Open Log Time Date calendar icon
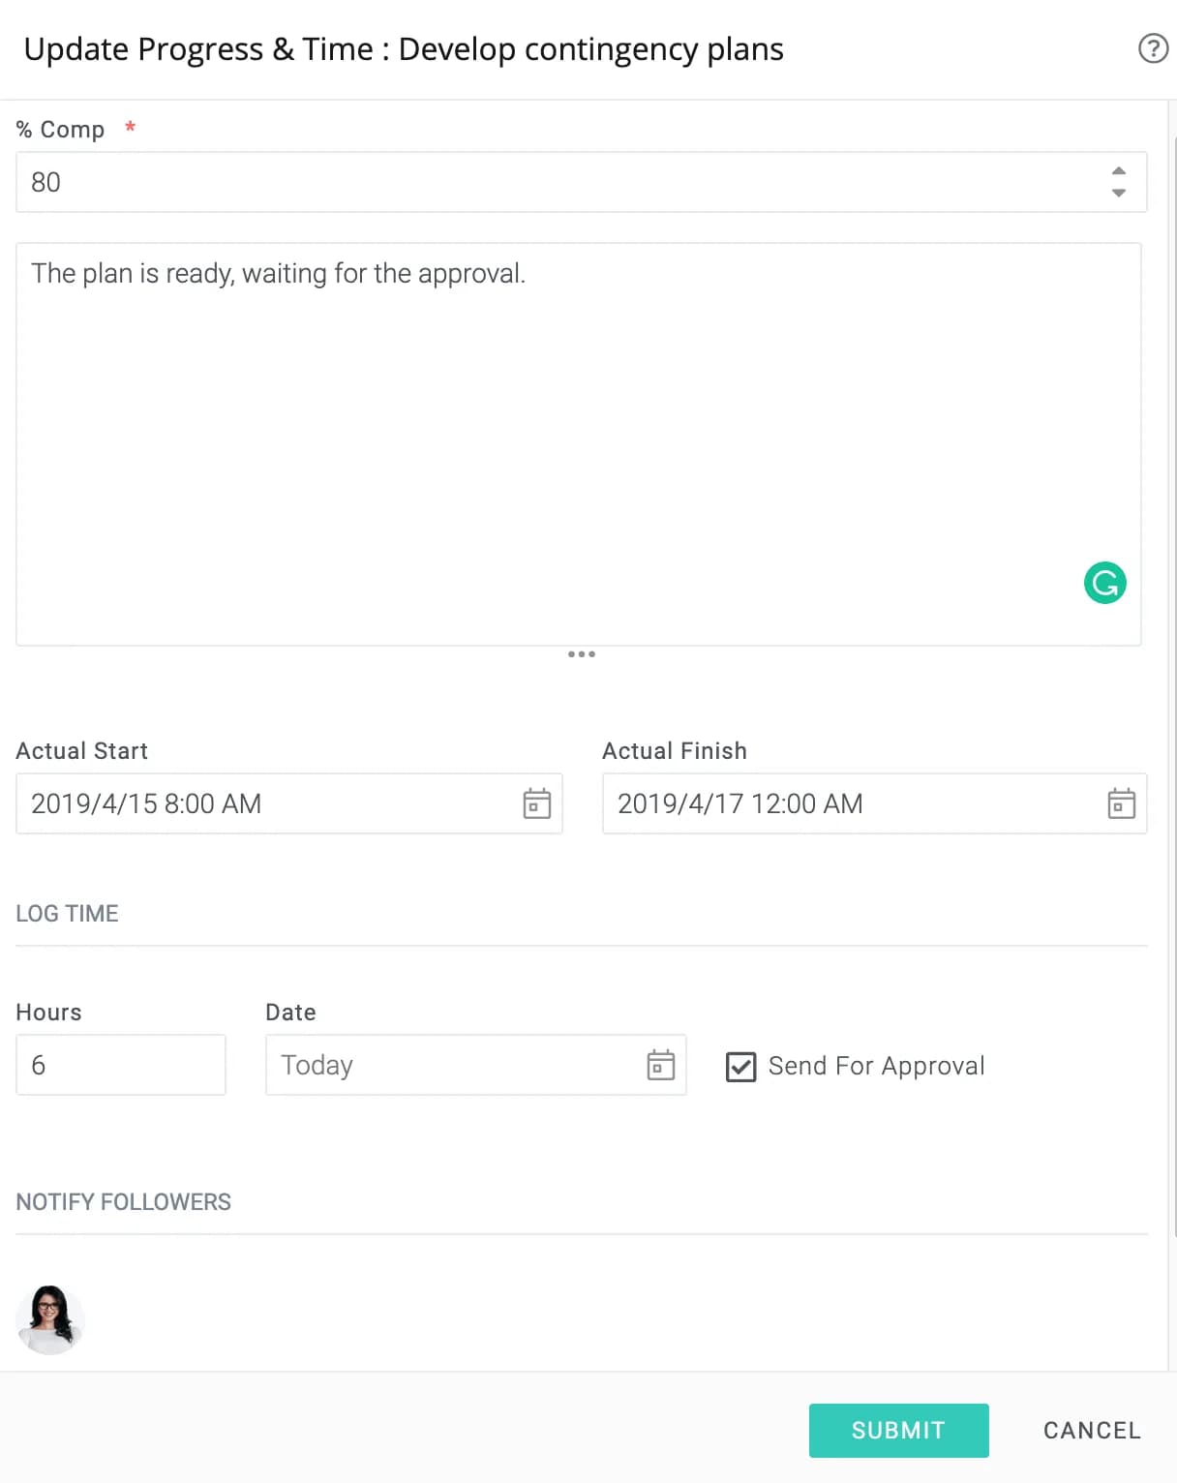This screenshot has height=1483, width=1177. coord(660,1065)
